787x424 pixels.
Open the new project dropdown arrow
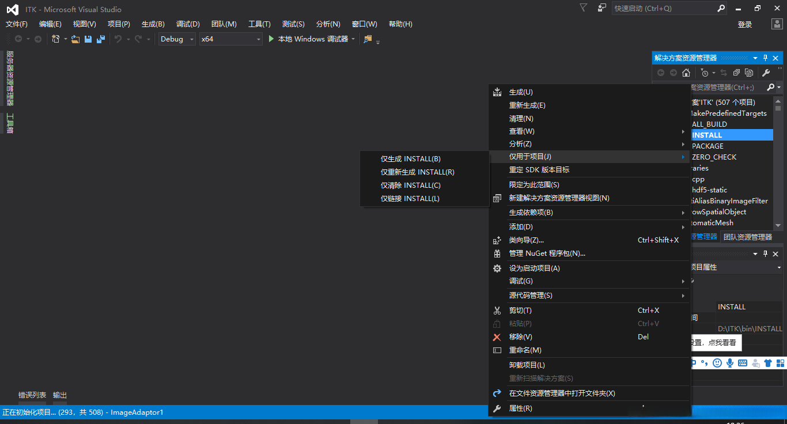pos(65,39)
